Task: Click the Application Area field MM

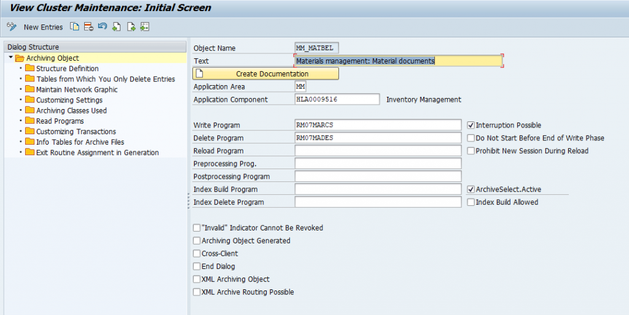Action: click(x=300, y=86)
